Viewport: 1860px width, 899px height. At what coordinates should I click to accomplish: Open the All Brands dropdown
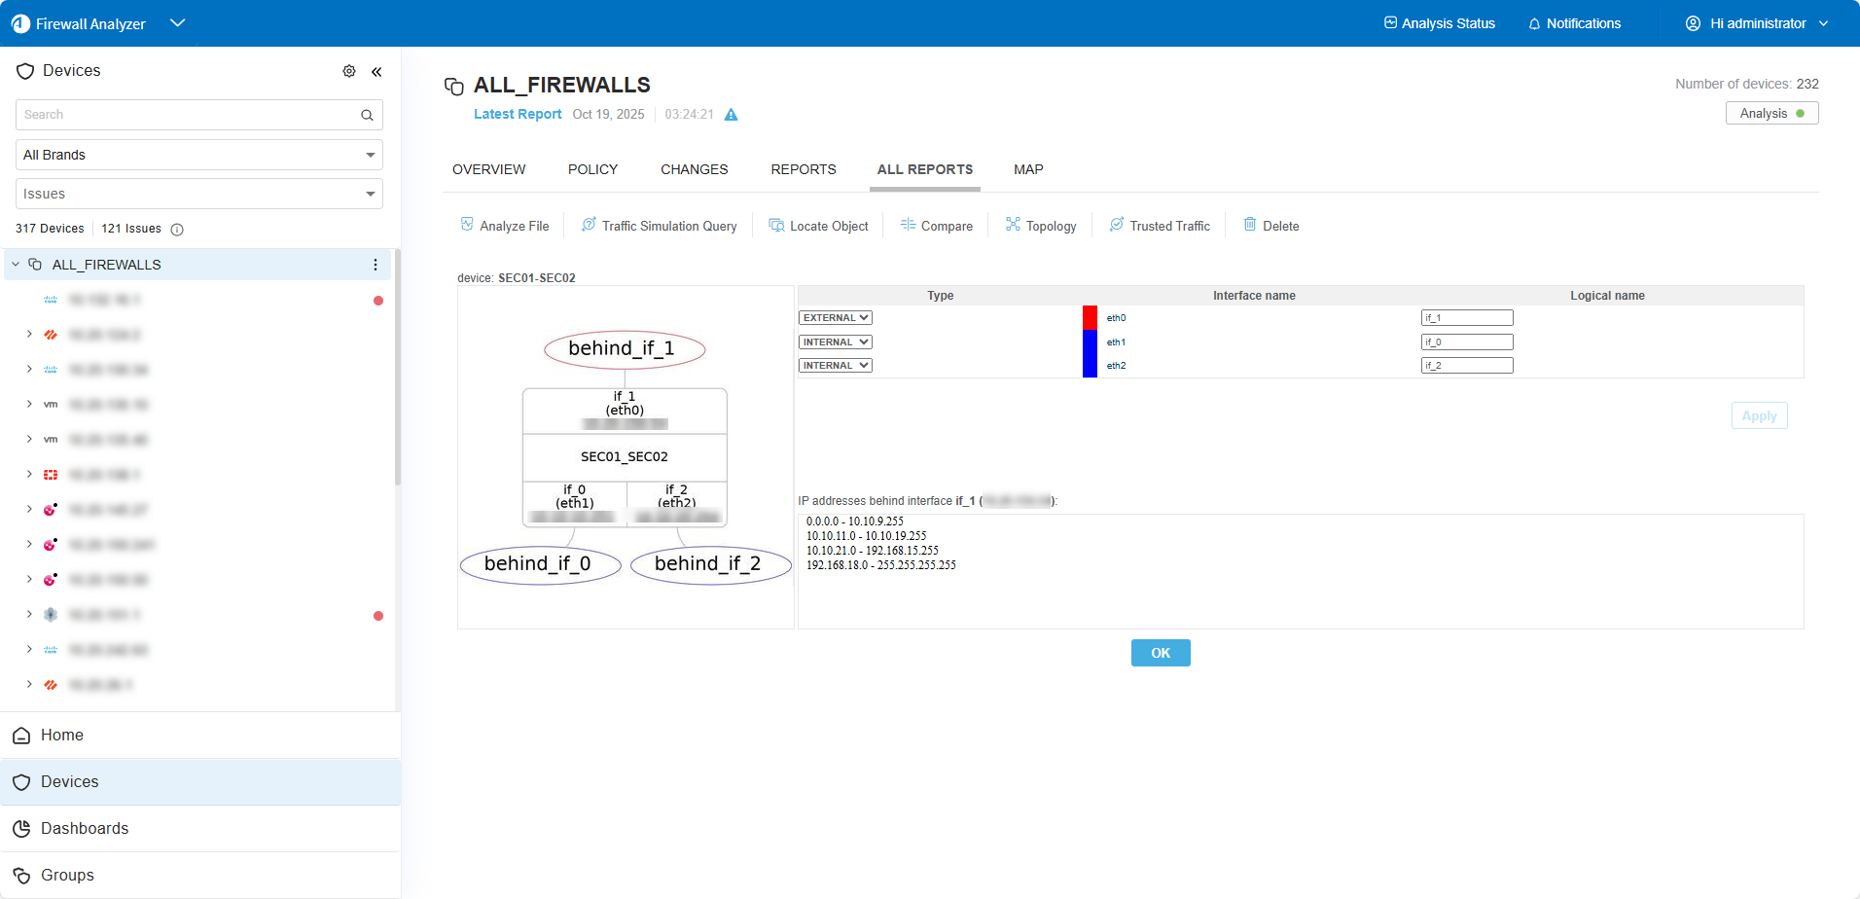pyautogui.click(x=198, y=155)
